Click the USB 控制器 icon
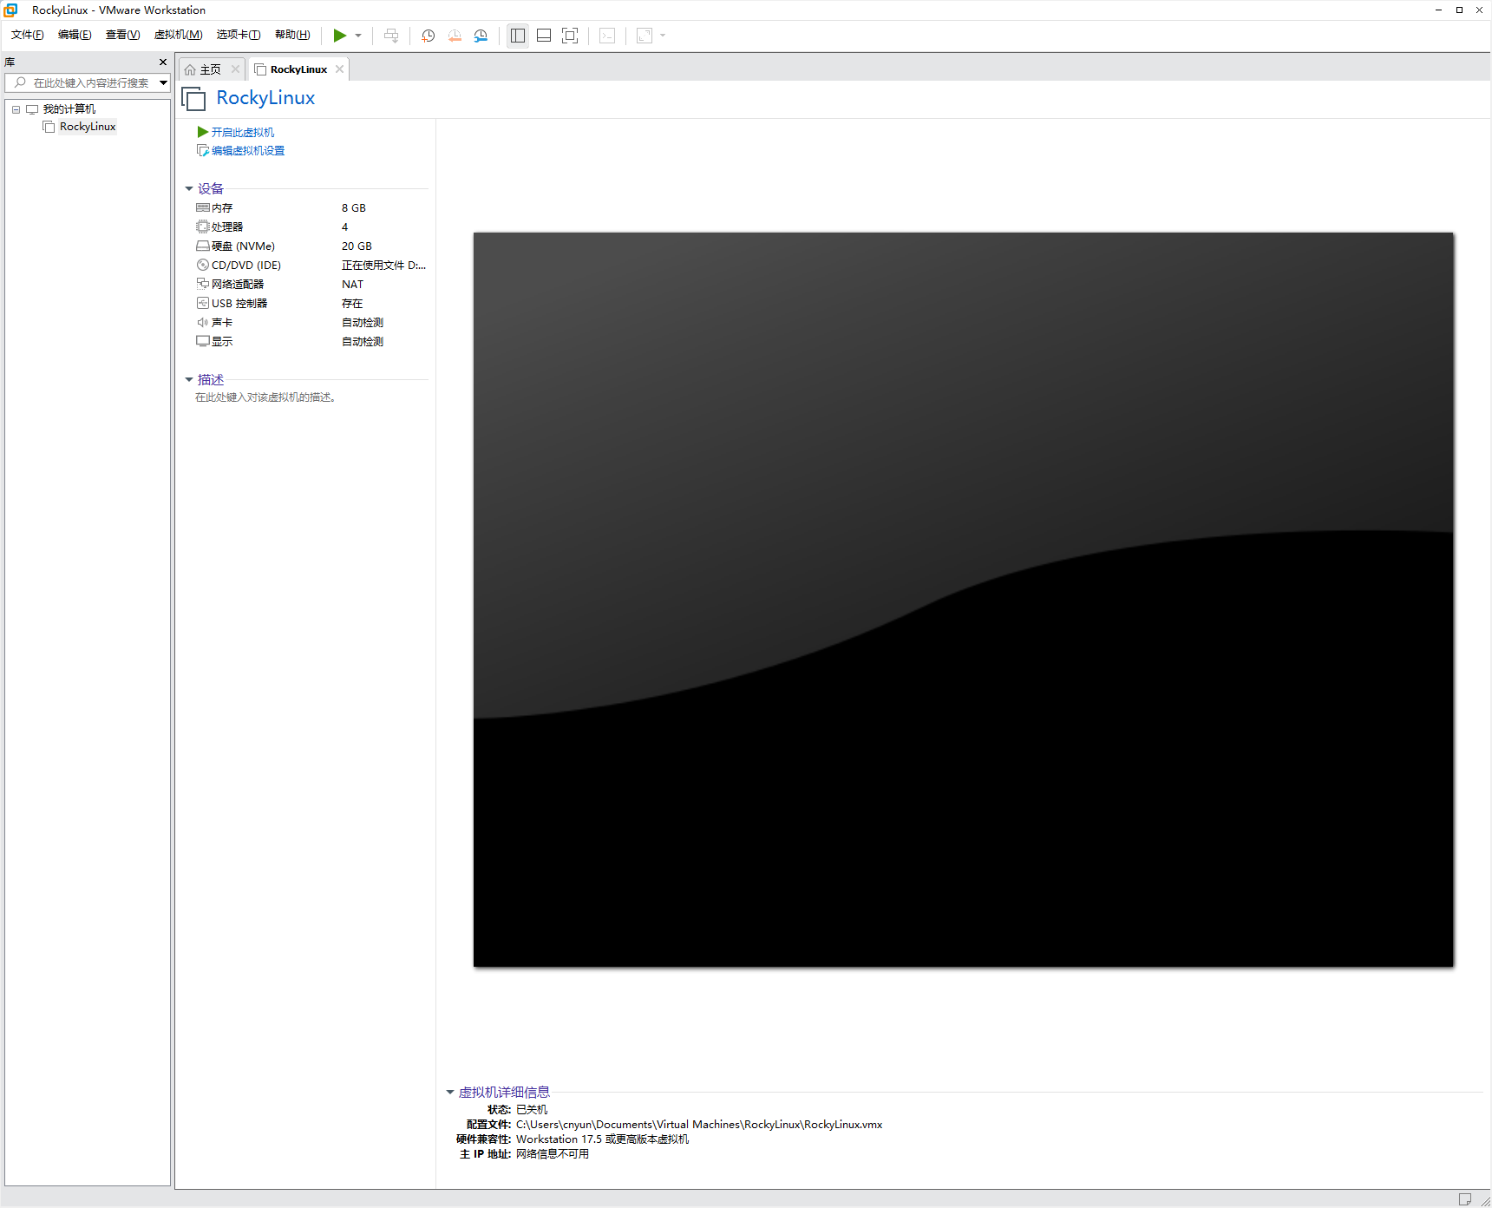The height and width of the screenshot is (1208, 1492). [203, 304]
